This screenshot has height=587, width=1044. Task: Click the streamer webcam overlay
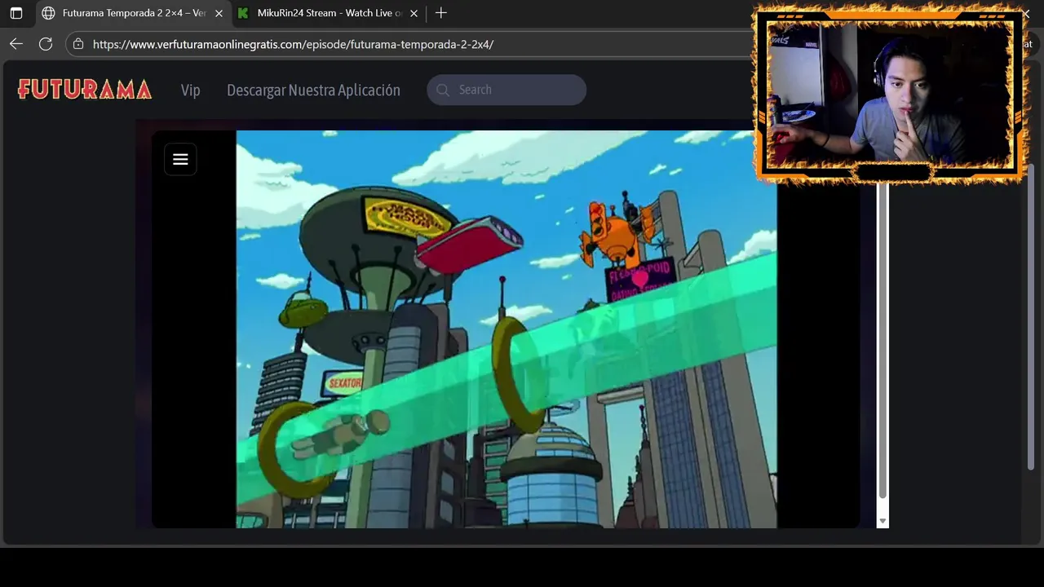(890, 94)
